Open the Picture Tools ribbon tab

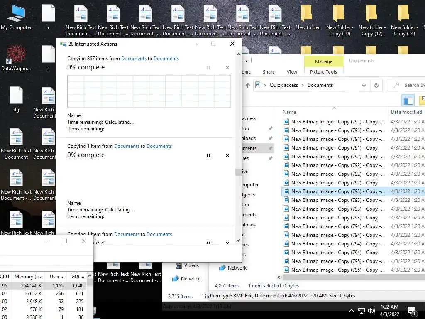(x=323, y=72)
